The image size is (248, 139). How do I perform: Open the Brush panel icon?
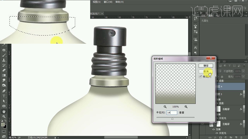195,26
